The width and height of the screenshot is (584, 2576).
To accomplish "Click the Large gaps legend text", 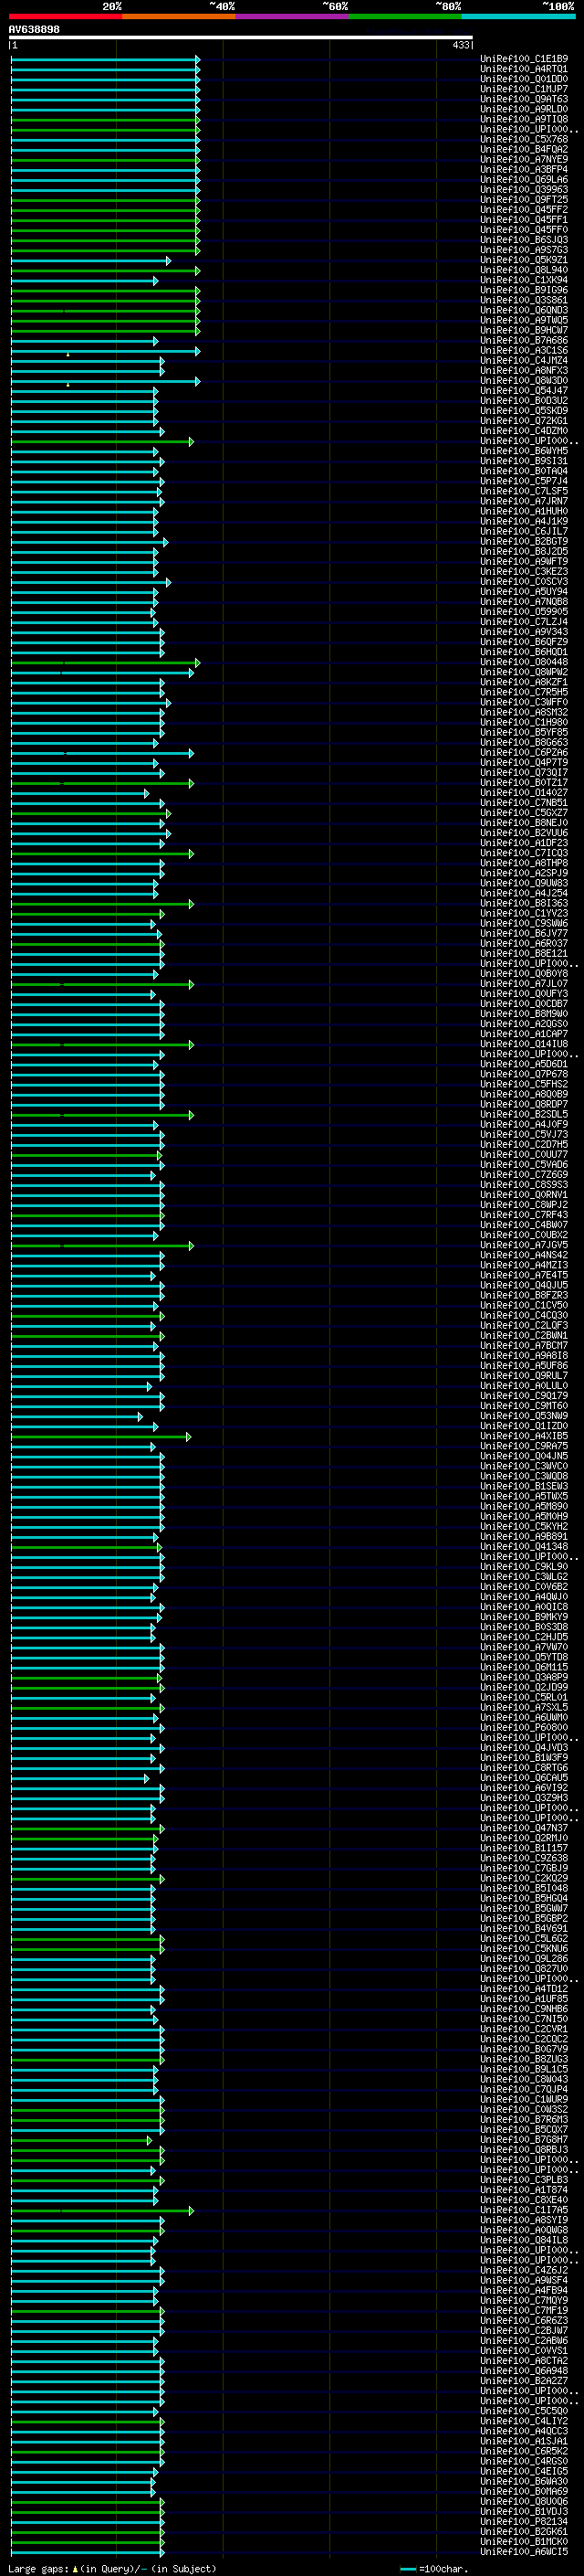I will click(112, 2568).
